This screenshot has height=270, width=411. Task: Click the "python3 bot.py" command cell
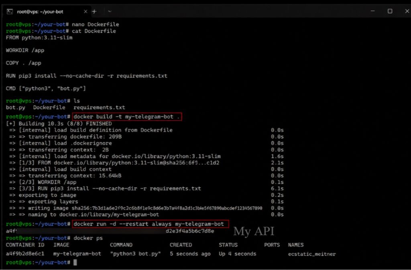135,254
